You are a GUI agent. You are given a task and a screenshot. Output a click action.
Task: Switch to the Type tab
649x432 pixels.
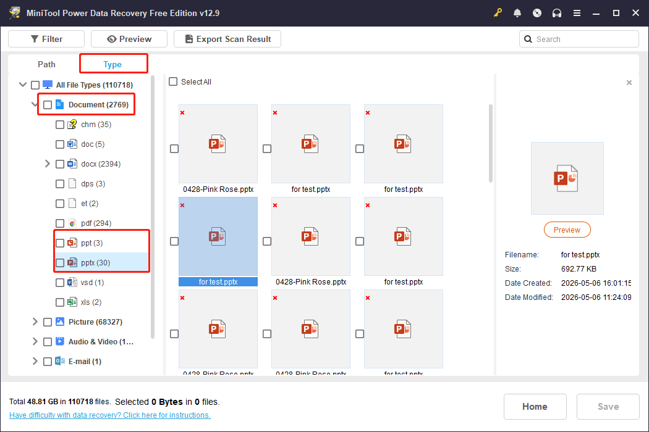coord(112,64)
